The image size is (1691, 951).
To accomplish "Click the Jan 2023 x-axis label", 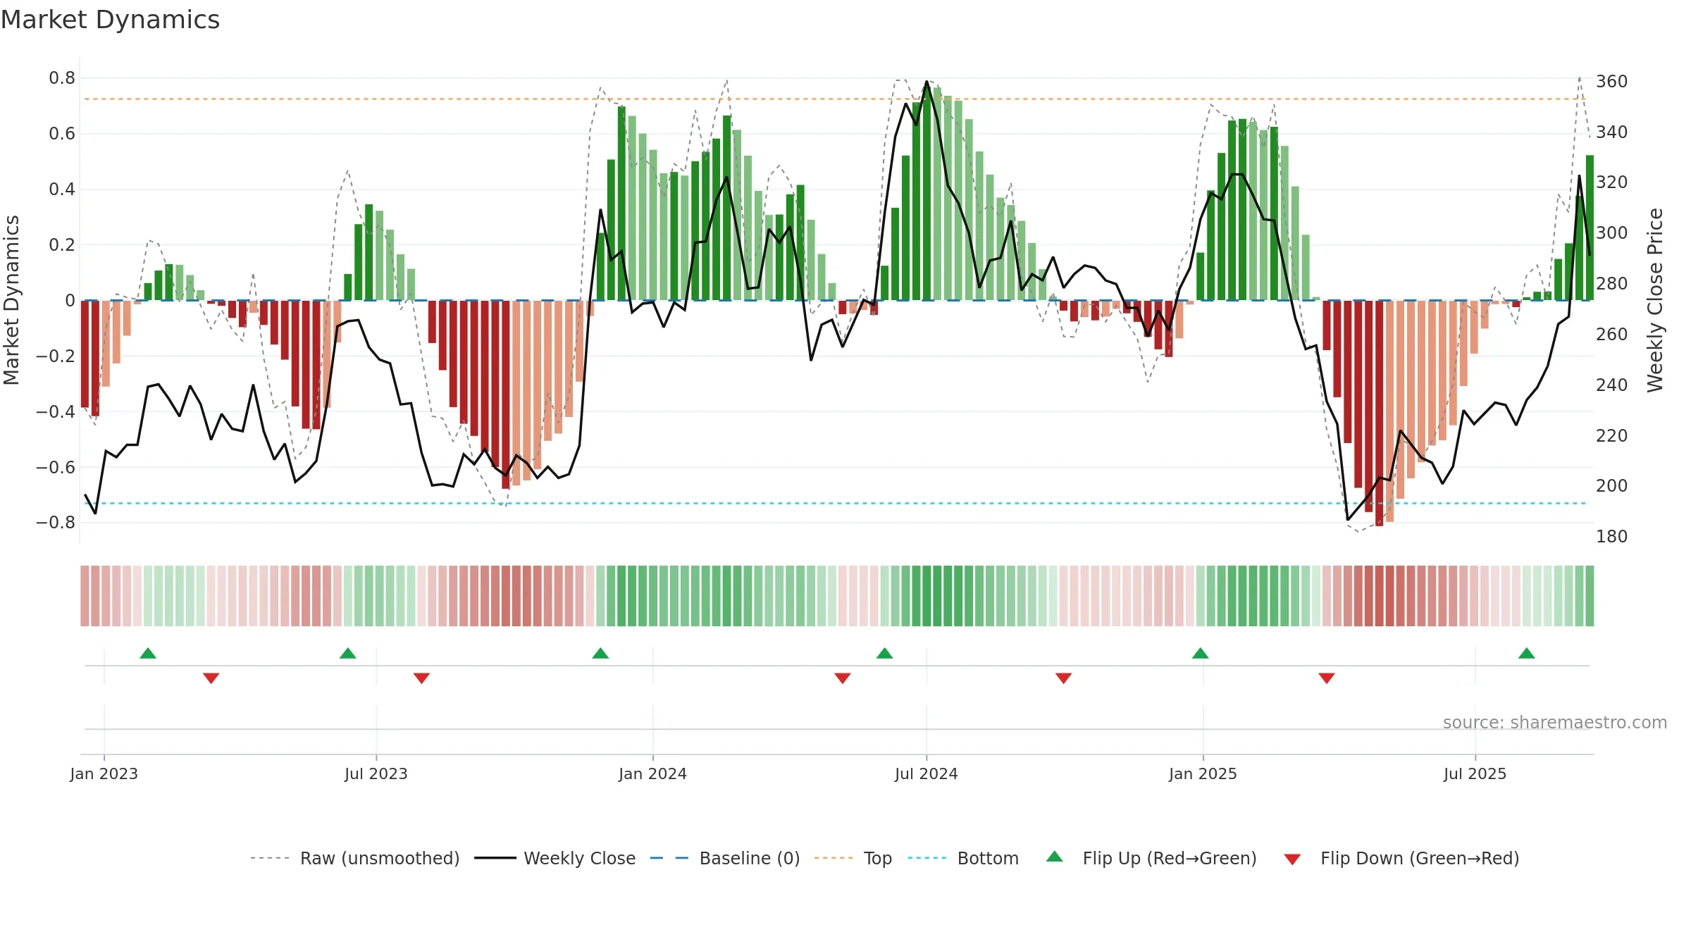I will point(104,773).
